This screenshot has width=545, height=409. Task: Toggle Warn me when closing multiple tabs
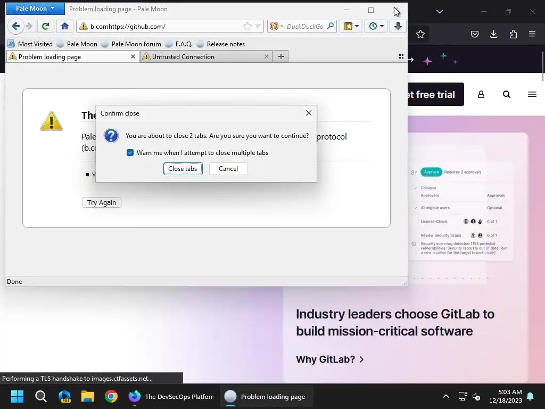coord(130,153)
